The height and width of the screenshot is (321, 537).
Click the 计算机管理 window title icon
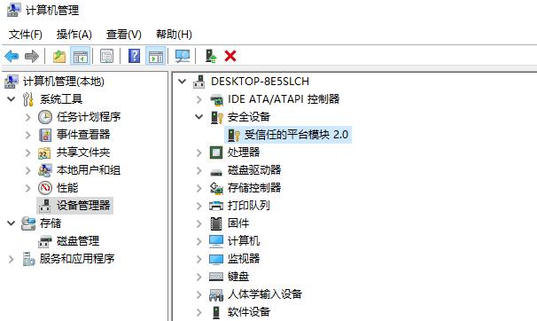13,10
